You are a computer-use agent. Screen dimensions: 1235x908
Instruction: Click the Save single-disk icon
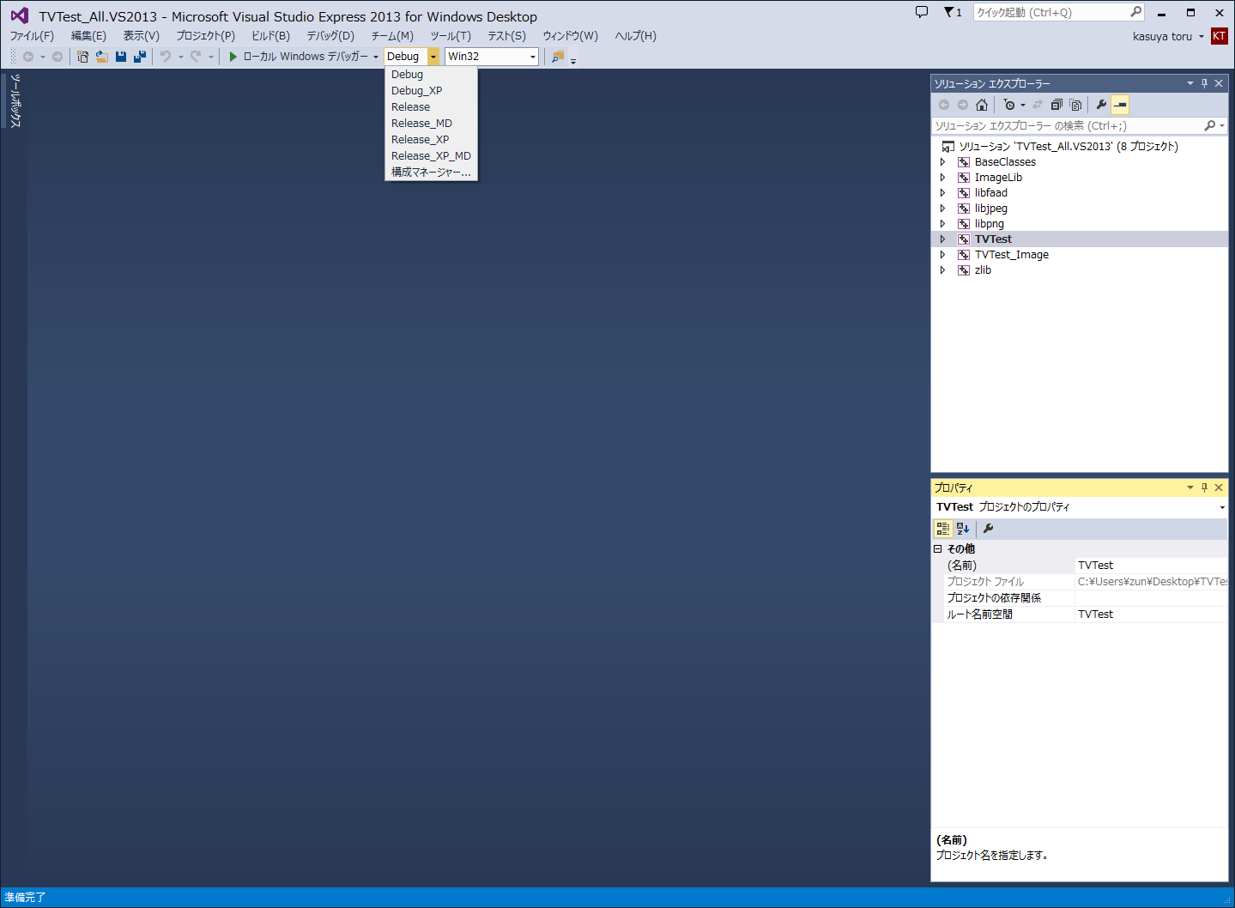click(x=121, y=57)
